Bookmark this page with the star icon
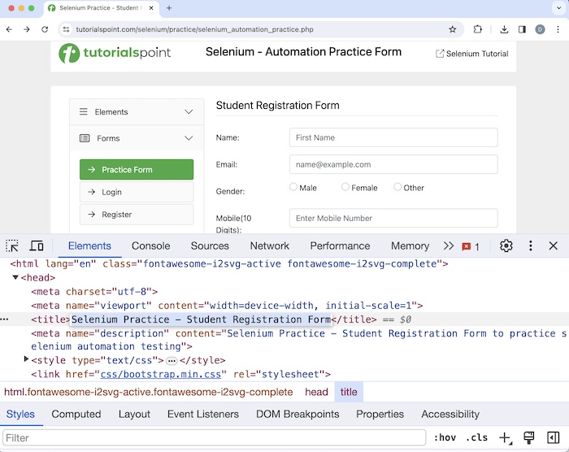 tap(453, 29)
